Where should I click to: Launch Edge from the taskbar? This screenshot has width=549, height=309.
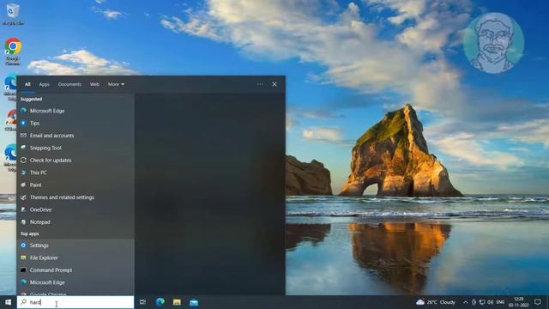pos(160,302)
